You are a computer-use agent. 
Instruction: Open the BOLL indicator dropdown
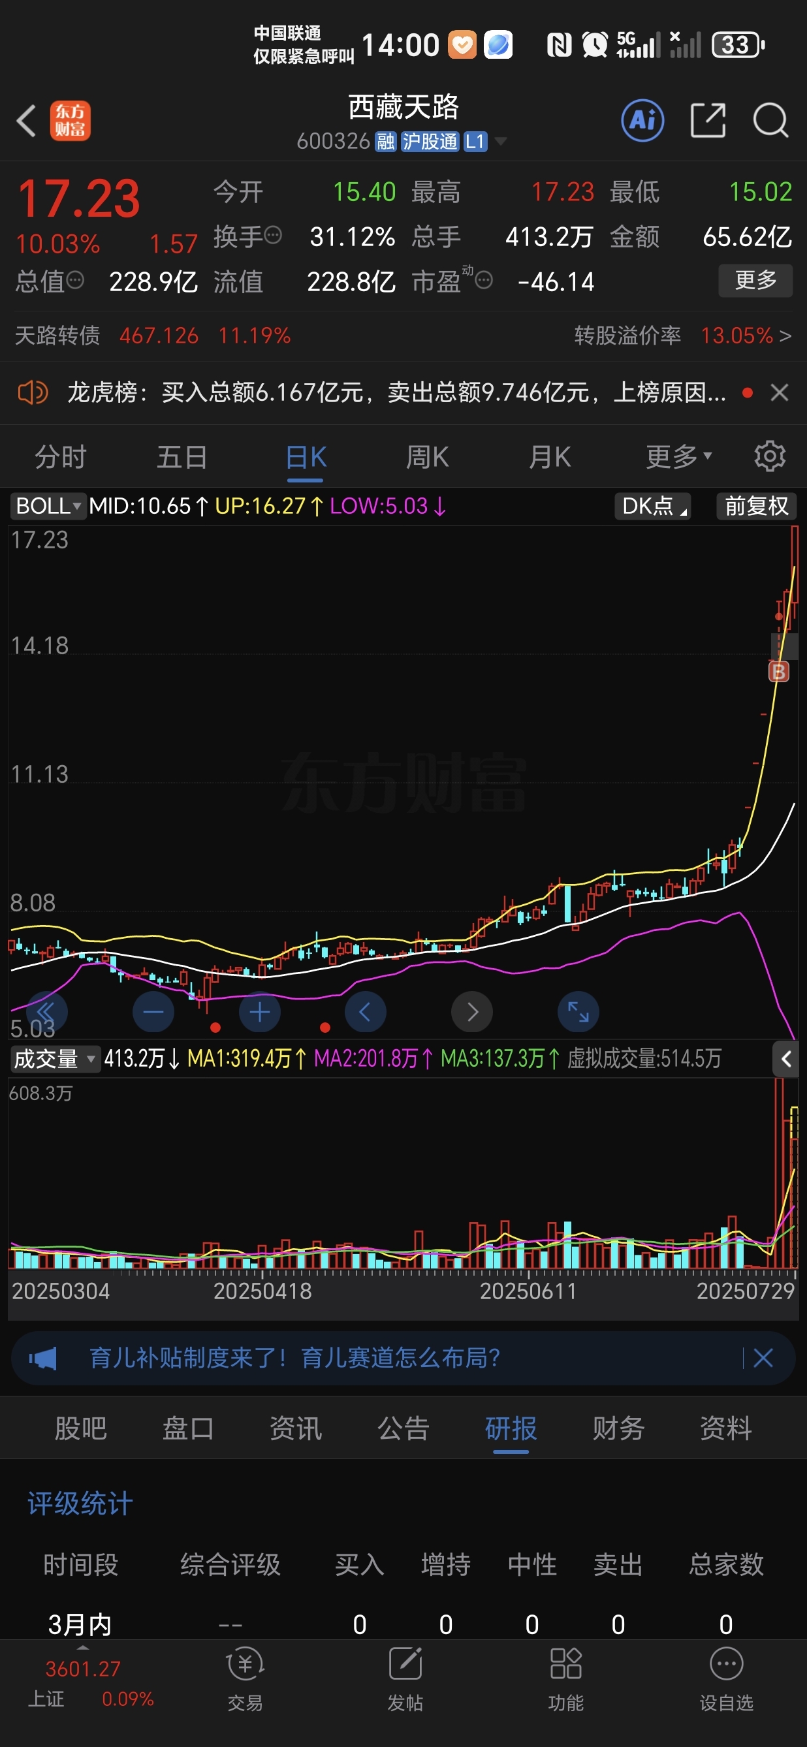coord(48,506)
